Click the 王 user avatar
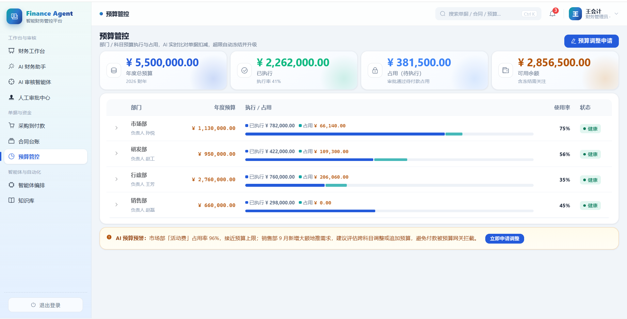 [575, 14]
